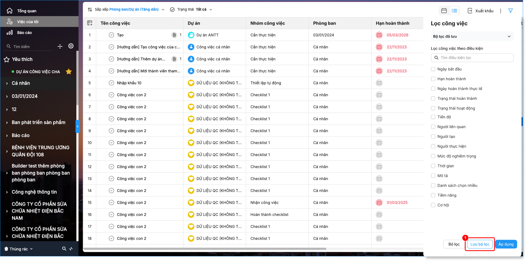This screenshot has height=261, width=526.
Task: Open DỰ ÁN CÔNG VIỆC CHA favorite
Action: coord(38,72)
